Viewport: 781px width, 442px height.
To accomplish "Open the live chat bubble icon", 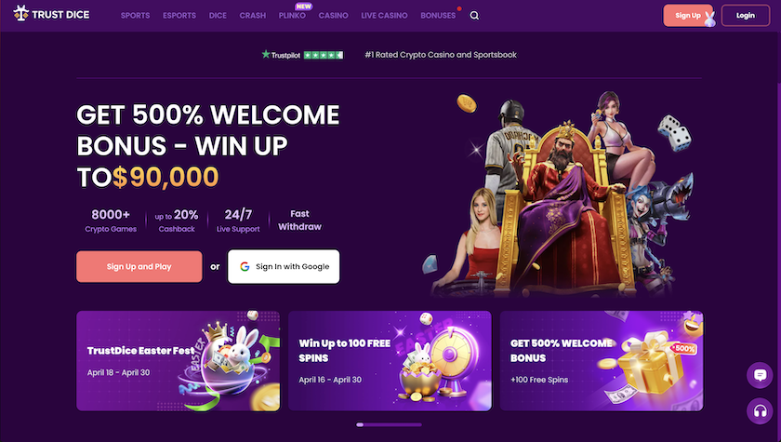I will pyautogui.click(x=760, y=375).
